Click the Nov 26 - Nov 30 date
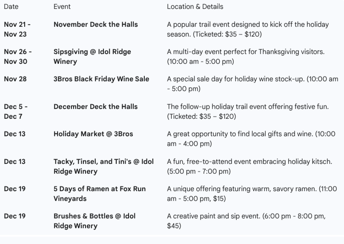 click(18, 56)
